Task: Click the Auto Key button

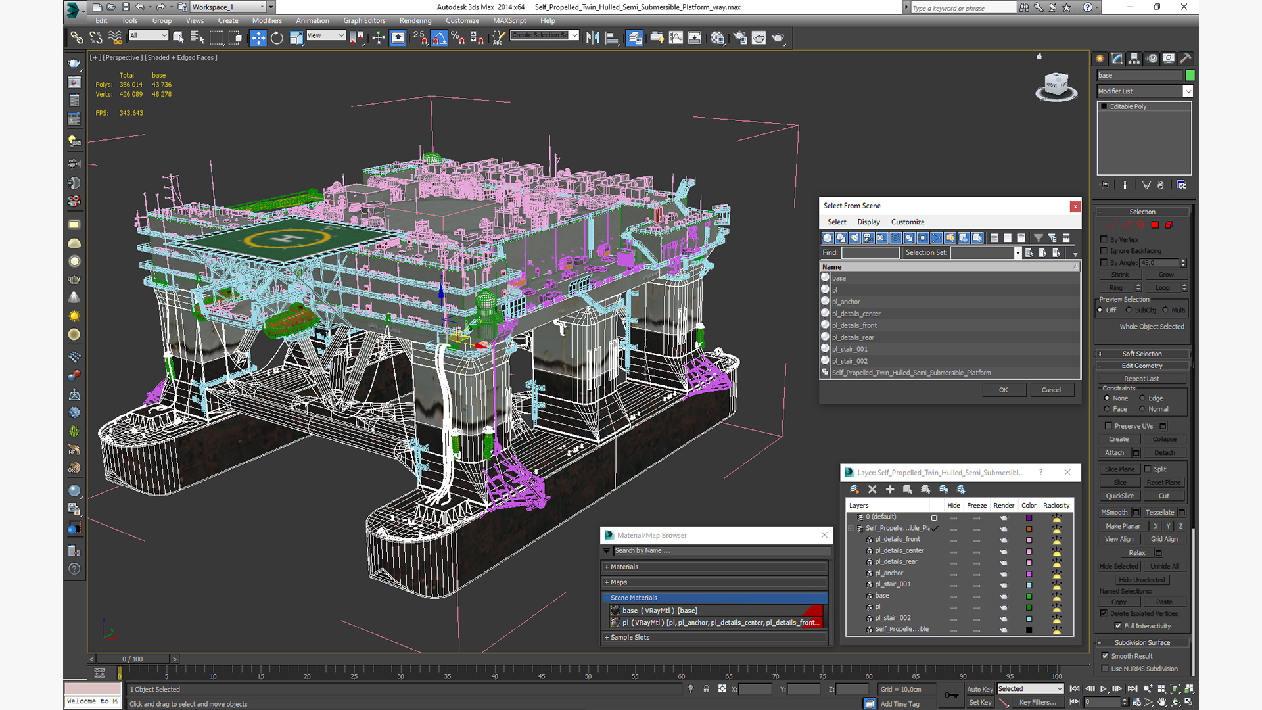Action: coord(979,689)
